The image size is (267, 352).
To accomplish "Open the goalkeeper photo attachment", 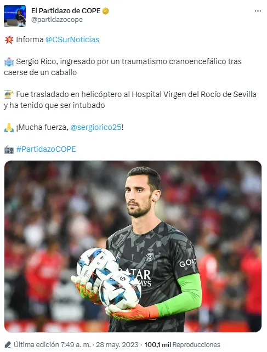I will 133,246.
